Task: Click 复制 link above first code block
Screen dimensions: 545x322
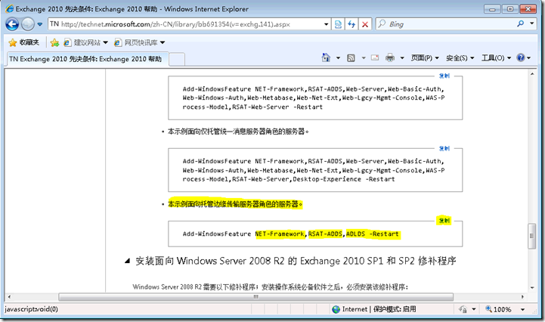Action: click(444, 76)
